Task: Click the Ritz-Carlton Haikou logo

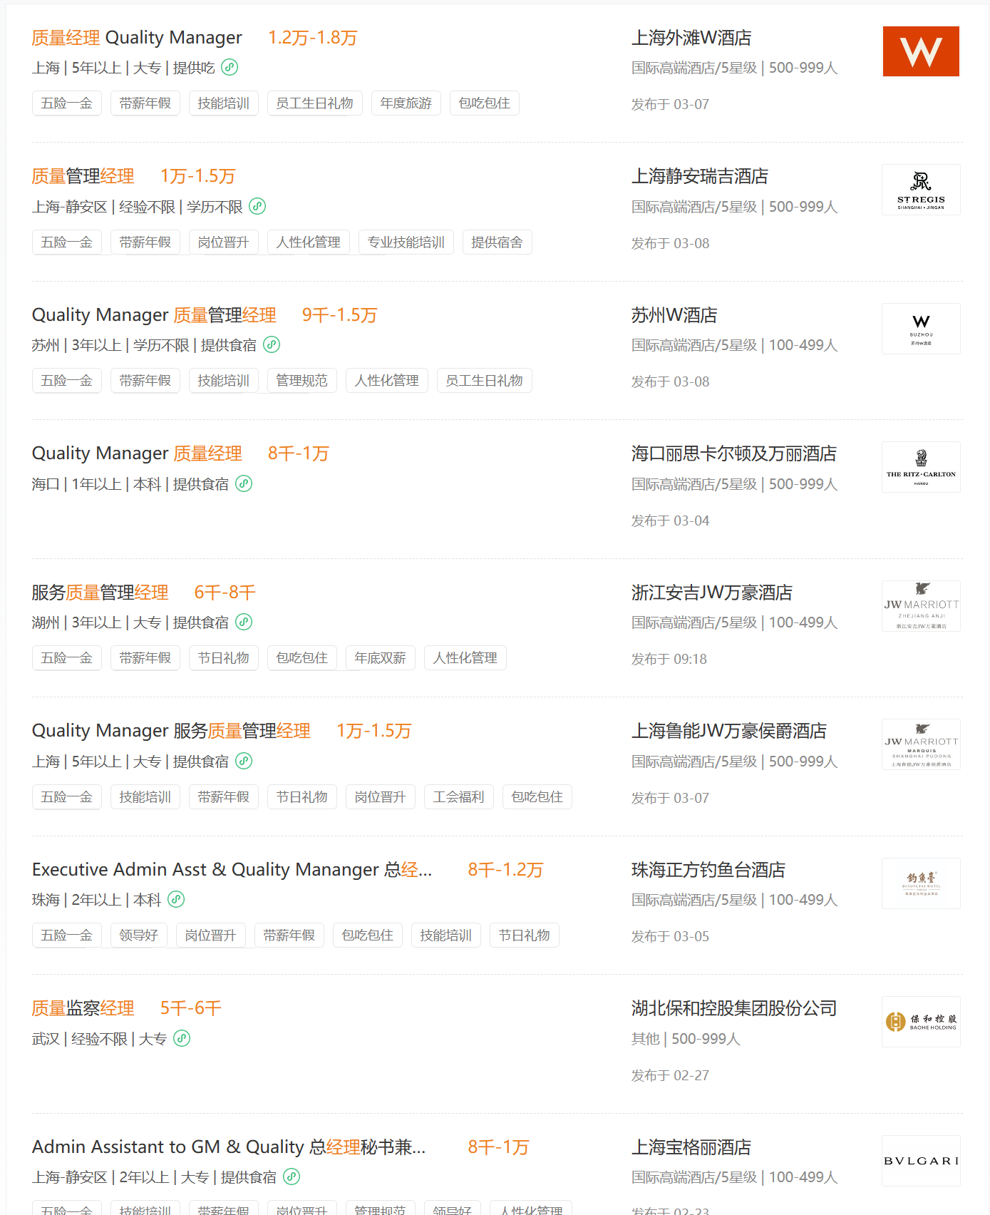Action: [920, 467]
